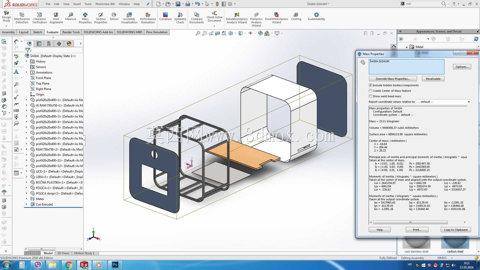Run Symmetry Check
The height and width of the screenshot is (270, 480).
pos(180,18)
